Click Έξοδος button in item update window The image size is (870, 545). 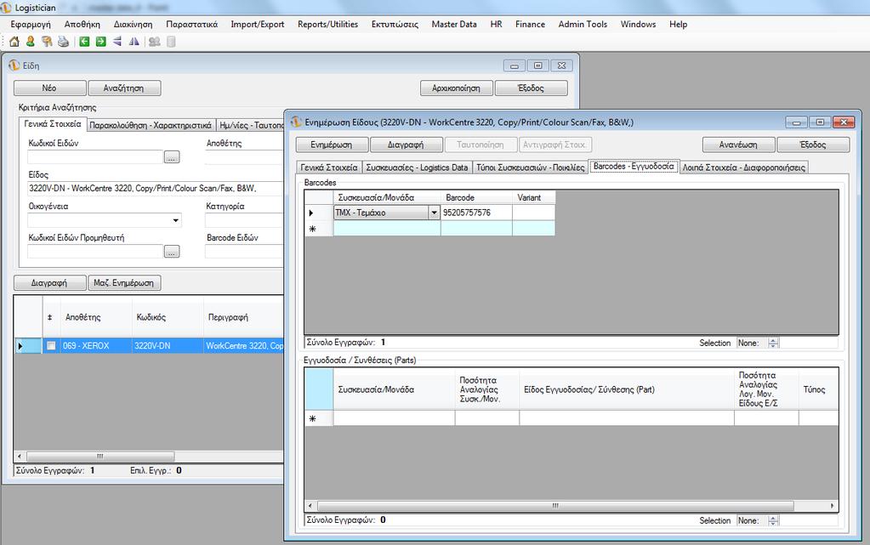pyautogui.click(x=813, y=145)
